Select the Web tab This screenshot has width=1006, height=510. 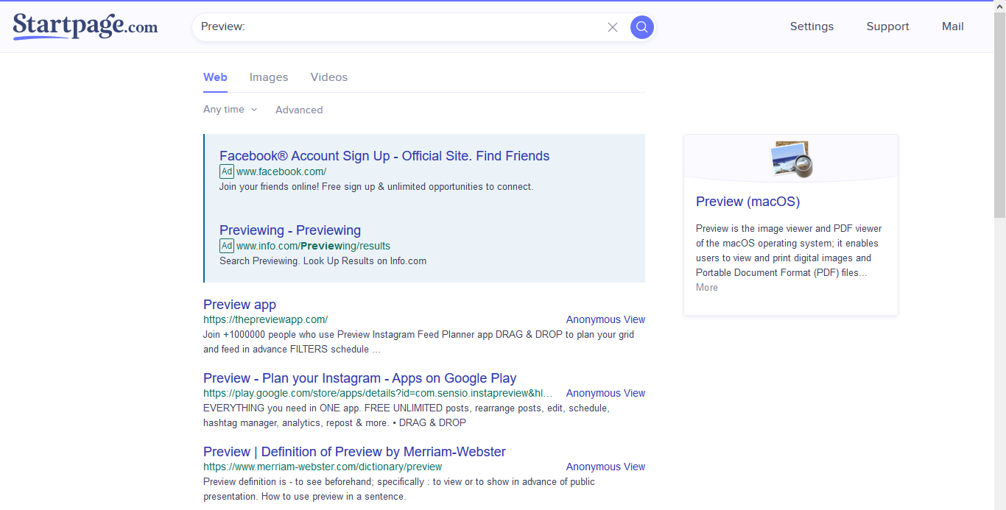point(215,77)
